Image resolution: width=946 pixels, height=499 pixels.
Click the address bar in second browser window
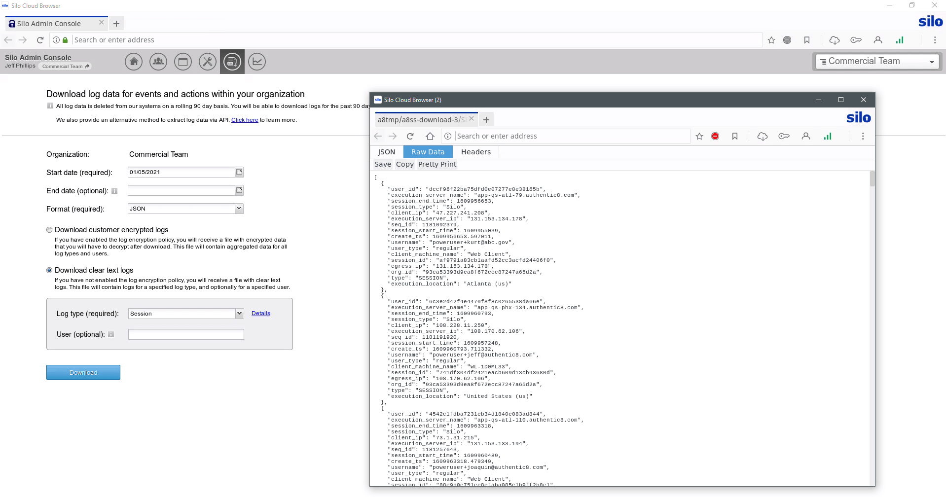point(573,136)
